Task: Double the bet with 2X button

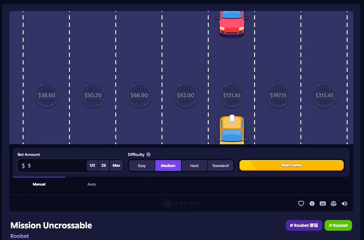Action: [x=104, y=165]
